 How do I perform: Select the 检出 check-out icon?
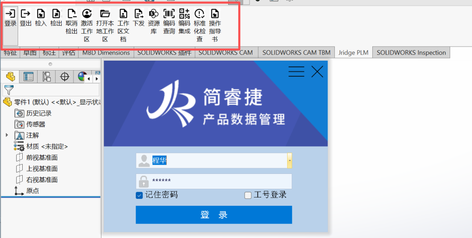[x=56, y=14]
